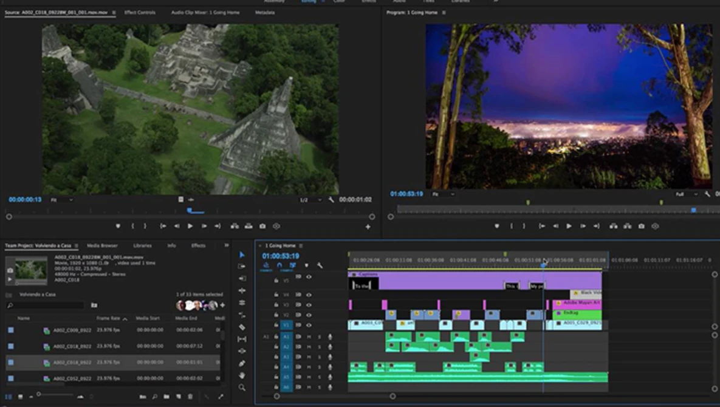Open Source monitor 1/2 resolution dropdown
720x407 pixels.
coord(310,200)
